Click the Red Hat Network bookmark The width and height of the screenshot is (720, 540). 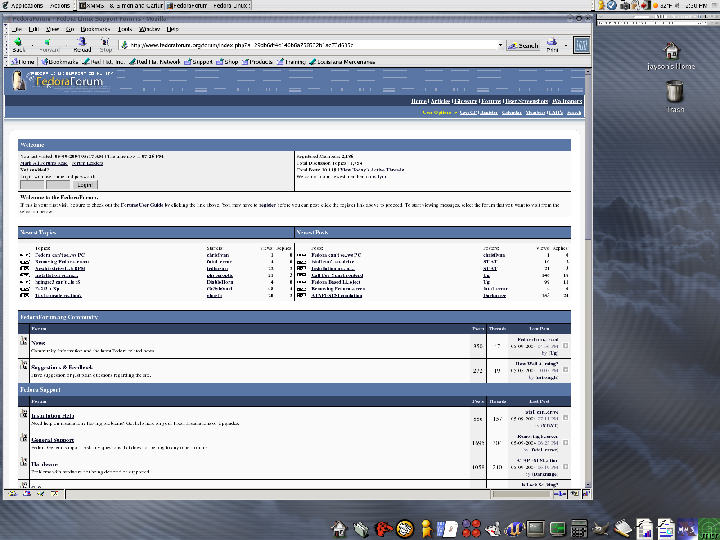pyautogui.click(x=154, y=62)
